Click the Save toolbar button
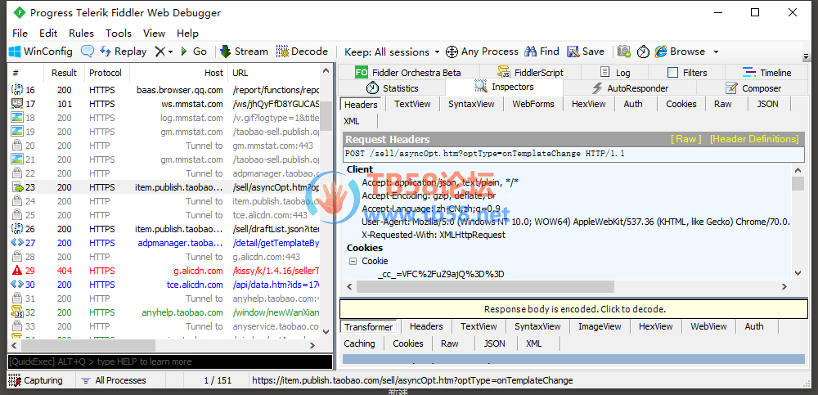Screen dimensions: 818x395 coord(586,52)
